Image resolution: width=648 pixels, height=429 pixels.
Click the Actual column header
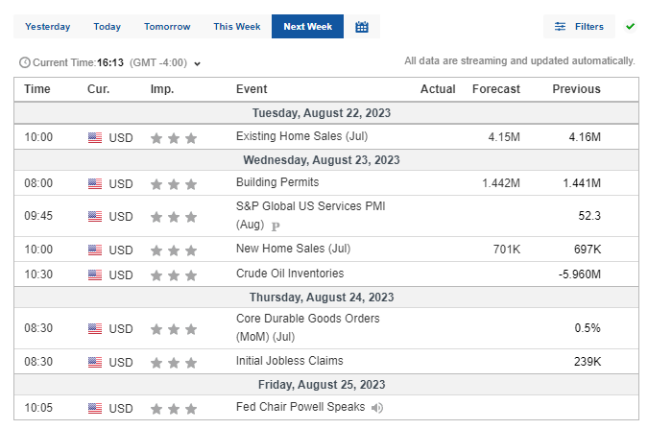[x=438, y=89]
